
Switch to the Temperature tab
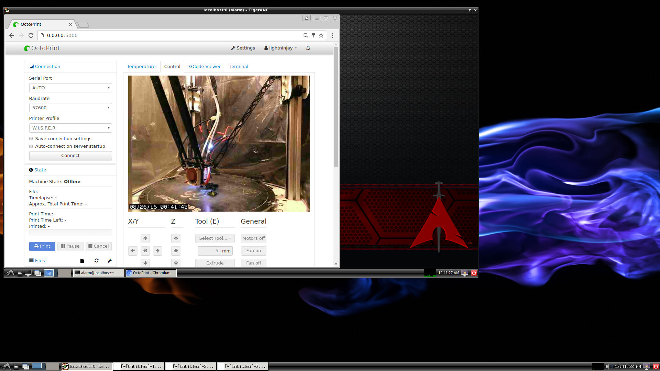(x=141, y=67)
